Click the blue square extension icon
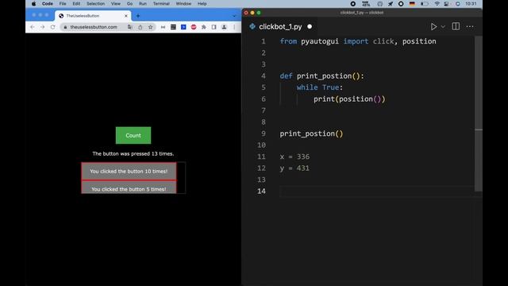The height and width of the screenshot is (286, 508). tap(183, 27)
